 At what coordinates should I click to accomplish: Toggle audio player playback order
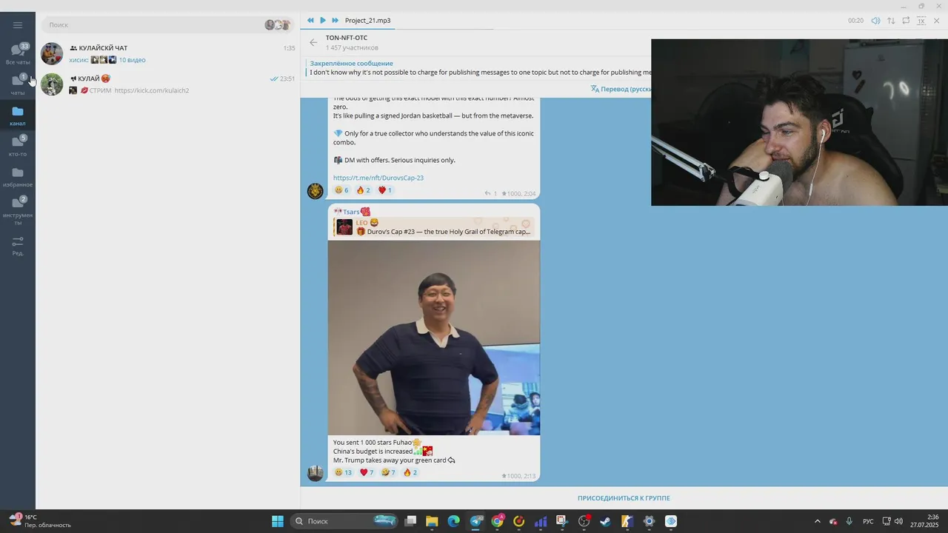point(891,21)
